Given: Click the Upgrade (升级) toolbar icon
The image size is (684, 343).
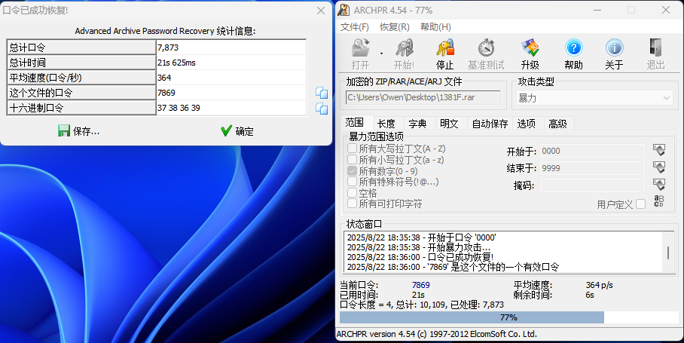Looking at the screenshot, I should (x=530, y=48).
